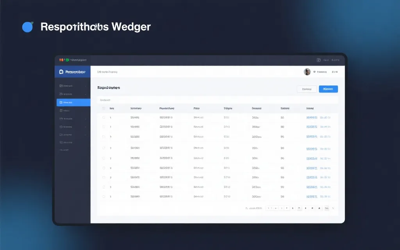Open the user avatar photo in the header
This screenshot has height=250, width=400.
[307, 72]
